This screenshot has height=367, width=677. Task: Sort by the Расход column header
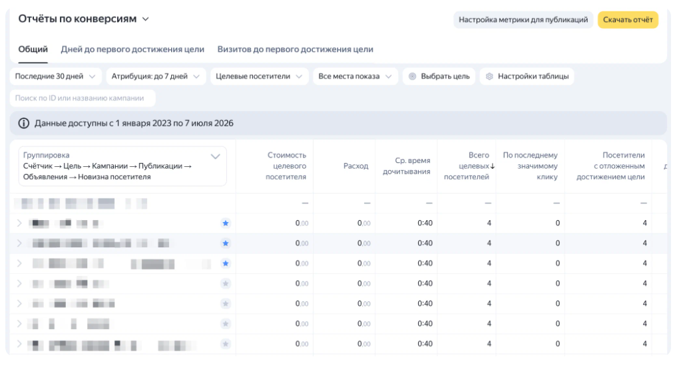355,166
